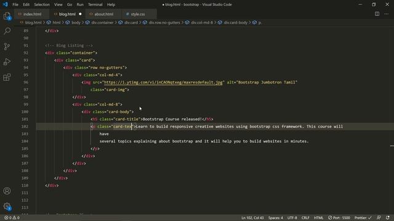Click div.col-md-8 breadcrumb segment

pyautogui.click(x=202, y=23)
